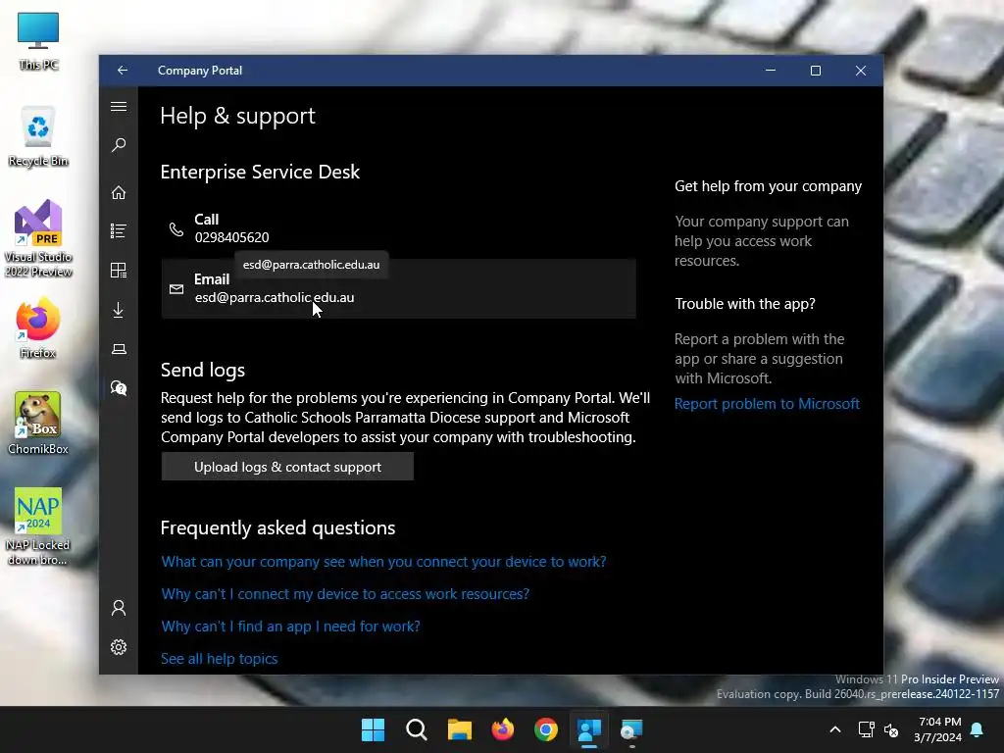Screen dimensions: 1004x753
Task: Select Help & support chat icon
Action: [119, 388]
